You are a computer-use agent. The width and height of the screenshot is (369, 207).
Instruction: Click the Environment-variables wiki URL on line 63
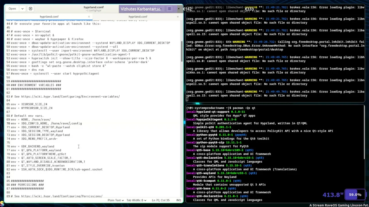point(70,97)
